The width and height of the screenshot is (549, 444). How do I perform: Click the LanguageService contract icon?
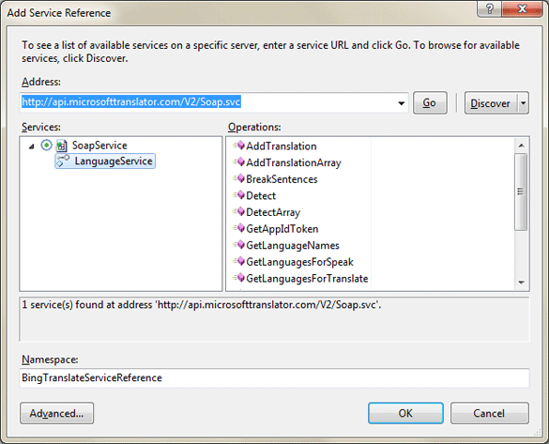(63, 161)
